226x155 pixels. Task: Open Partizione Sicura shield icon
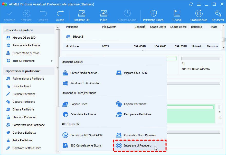154,14
